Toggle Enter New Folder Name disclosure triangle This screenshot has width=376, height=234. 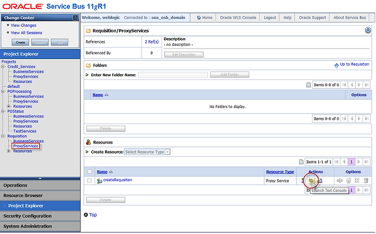click(x=87, y=75)
